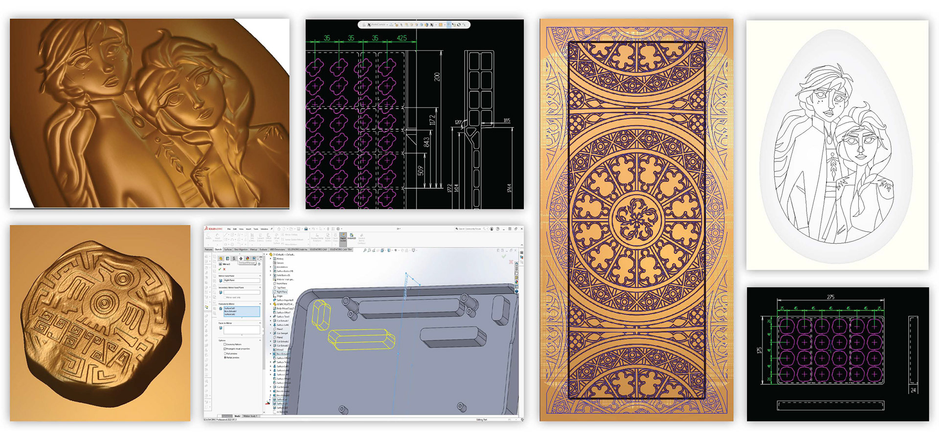Click viewport green checkmark confirmation corner icon
This screenshot has height=440, width=939.
pyautogui.click(x=504, y=256)
